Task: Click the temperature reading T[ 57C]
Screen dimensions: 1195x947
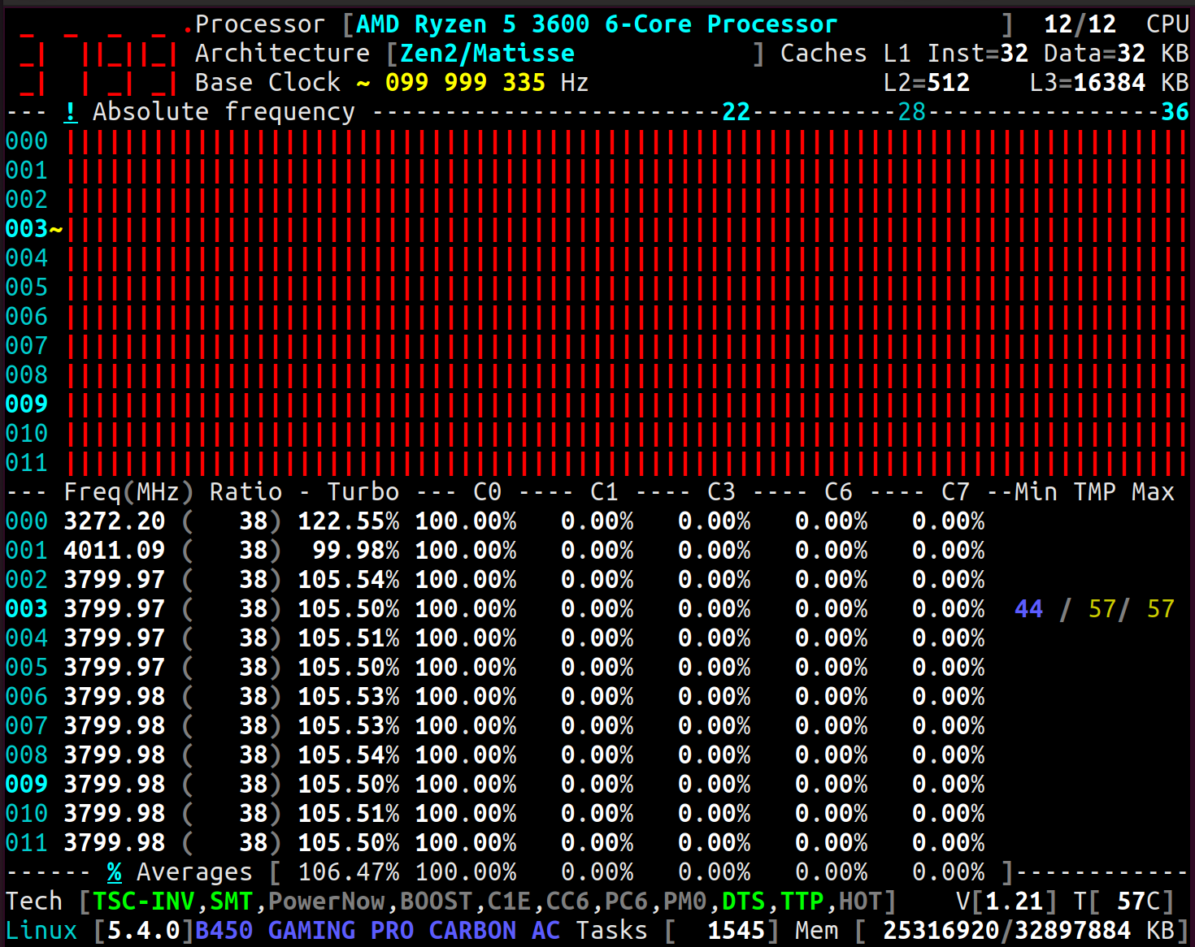Action: tap(1123, 902)
